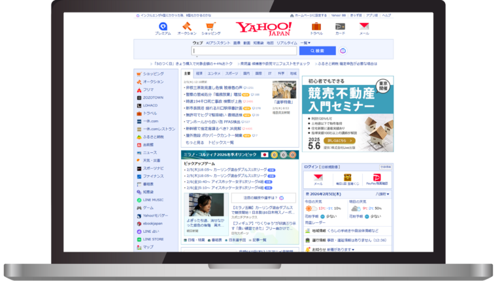Expand the 一覧 search category dropdown
Image resolution: width=502 pixels, height=281 pixels.
[305, 42]
